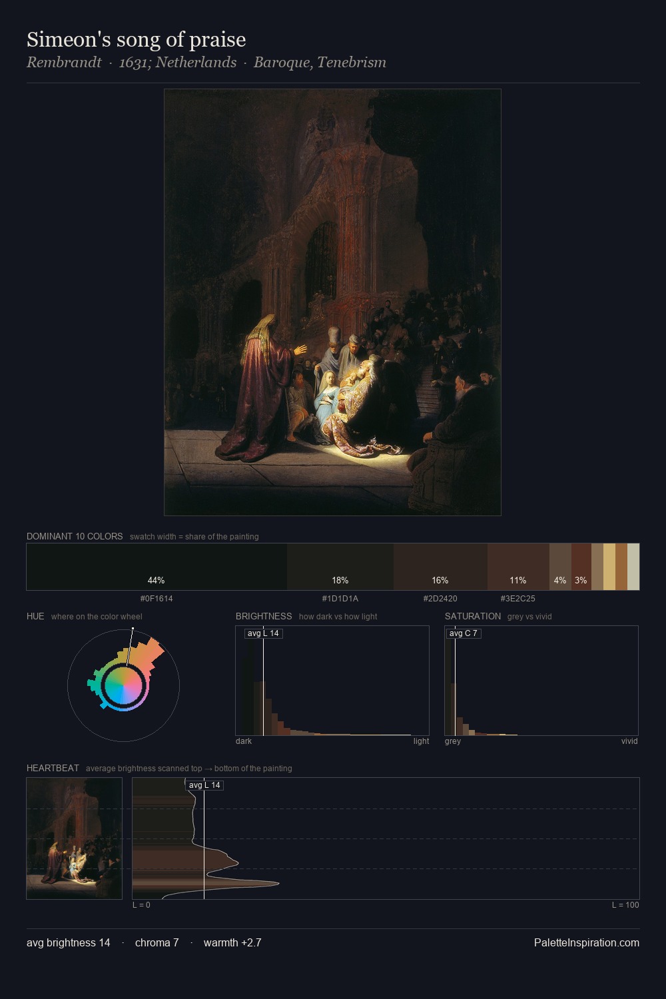Open the PaletteInspiration.com link

tap(587, 943)
